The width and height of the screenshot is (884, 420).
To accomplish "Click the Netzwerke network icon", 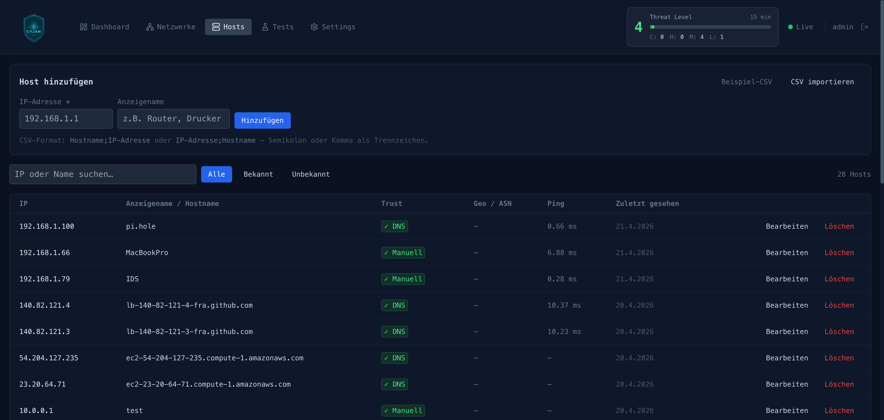I will coord(150,27).
